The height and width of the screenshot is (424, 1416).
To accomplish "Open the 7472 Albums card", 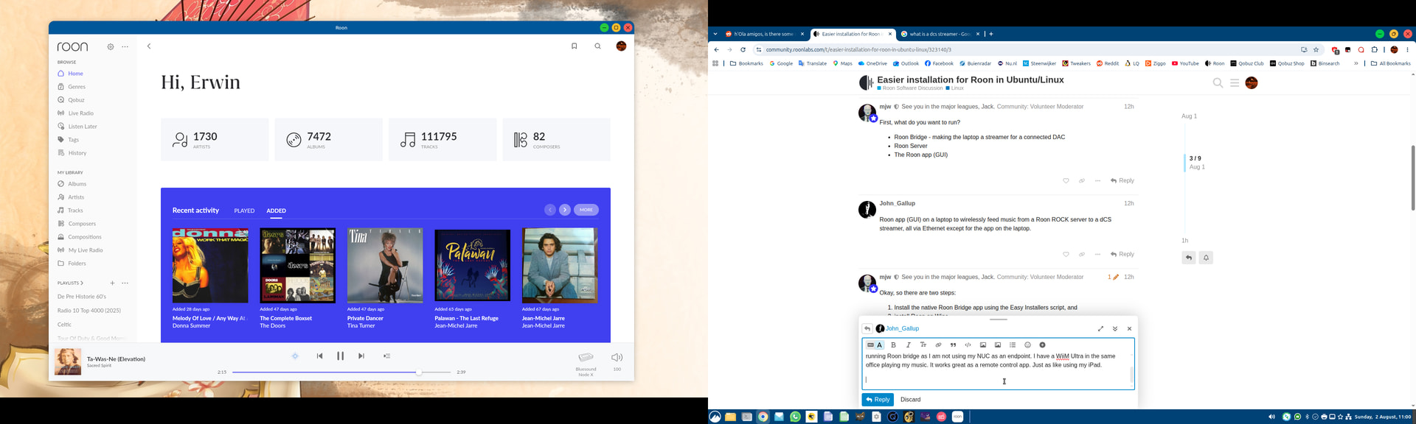I will 329,139.
